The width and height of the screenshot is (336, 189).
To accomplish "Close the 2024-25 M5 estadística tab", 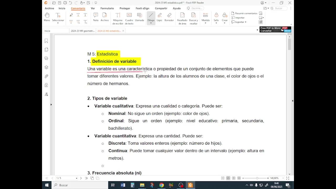I will coord(123,31).
